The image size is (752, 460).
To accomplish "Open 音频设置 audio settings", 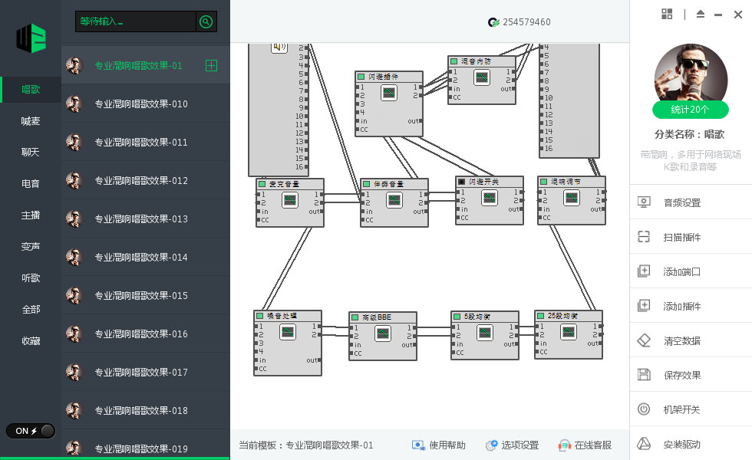I will (x=691, y=202).
